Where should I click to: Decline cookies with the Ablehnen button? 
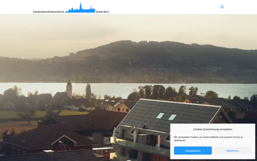pyautogui.click(x=233, y=151)
